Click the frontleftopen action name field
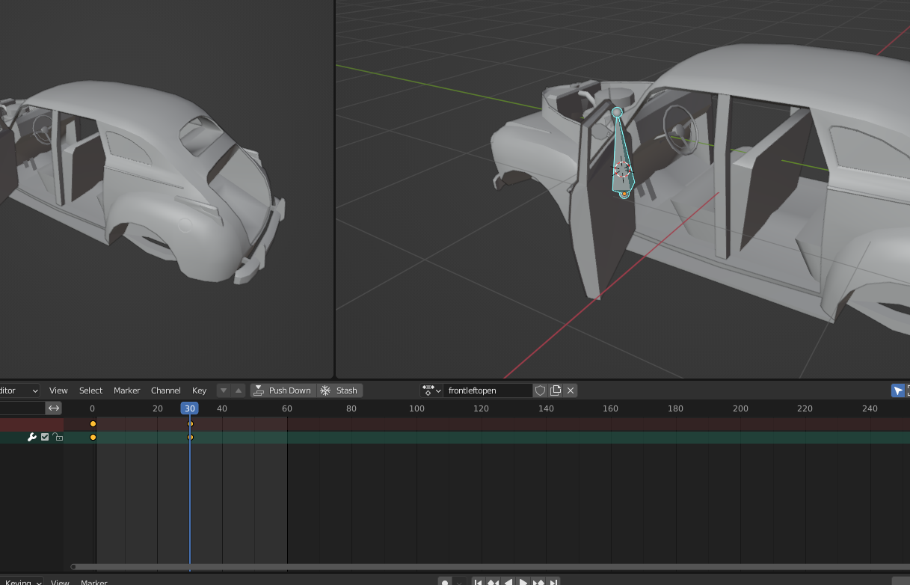The width and height of the screenshot is (910, 585). coord(486,390)
